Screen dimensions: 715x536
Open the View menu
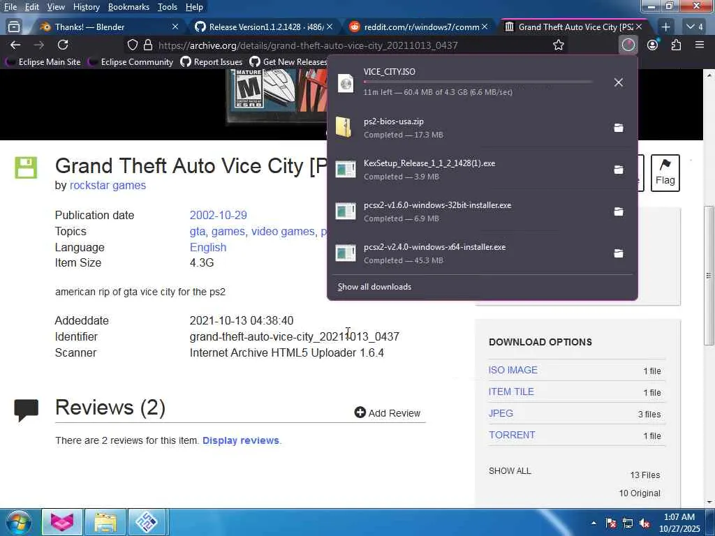56,7
